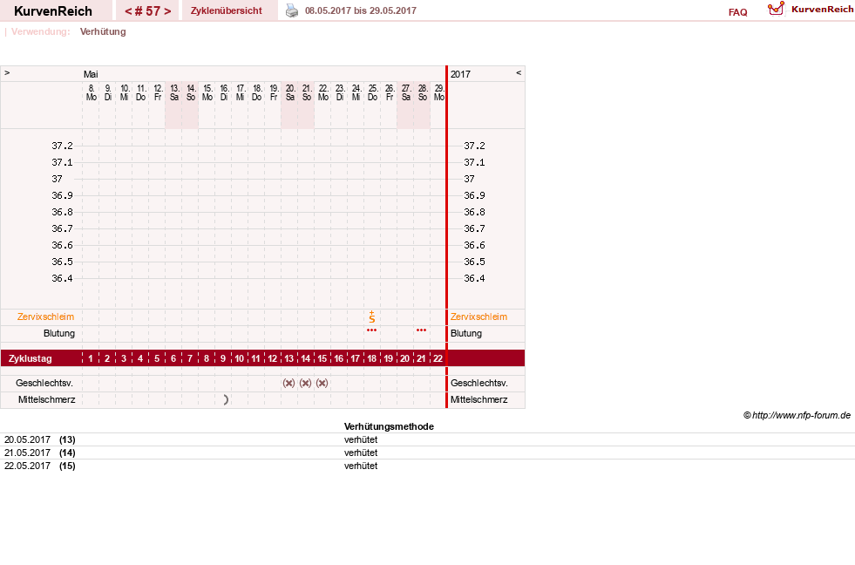Click the intercourse marker on cycle day 13
This screenshot has width=855, height=565.
pyautogui.click(x=289, y=383)
